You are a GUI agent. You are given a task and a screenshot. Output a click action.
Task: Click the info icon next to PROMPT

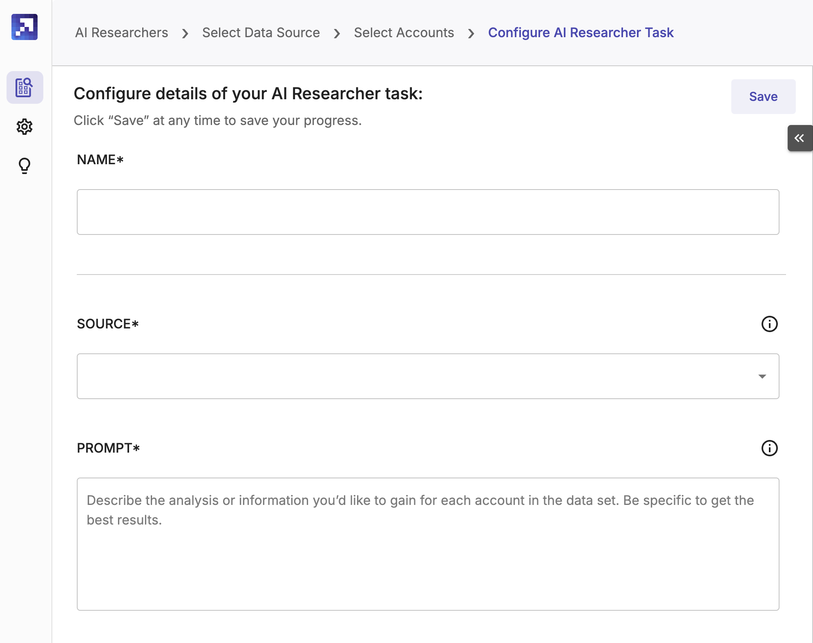(x=769, y=448)
